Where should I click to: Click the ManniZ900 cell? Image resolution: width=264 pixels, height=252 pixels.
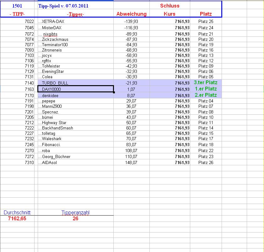(76, 107)
